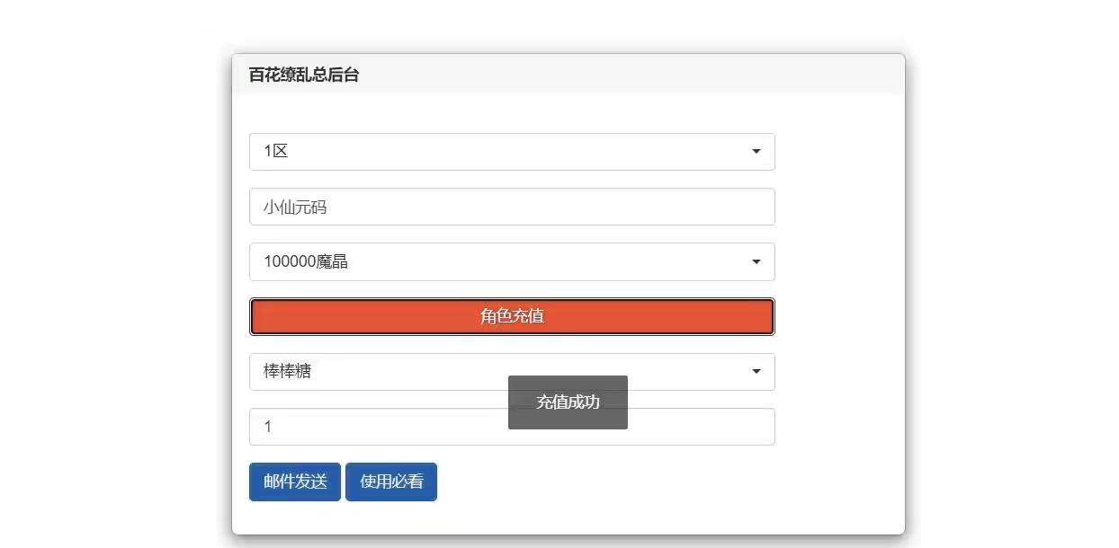1119x548 pixels.
Task: Open the 棒棒糖 item dropdown
Action: [x=512, y=372]
